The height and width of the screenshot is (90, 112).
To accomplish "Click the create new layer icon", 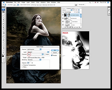I will [x=77, y=27].
